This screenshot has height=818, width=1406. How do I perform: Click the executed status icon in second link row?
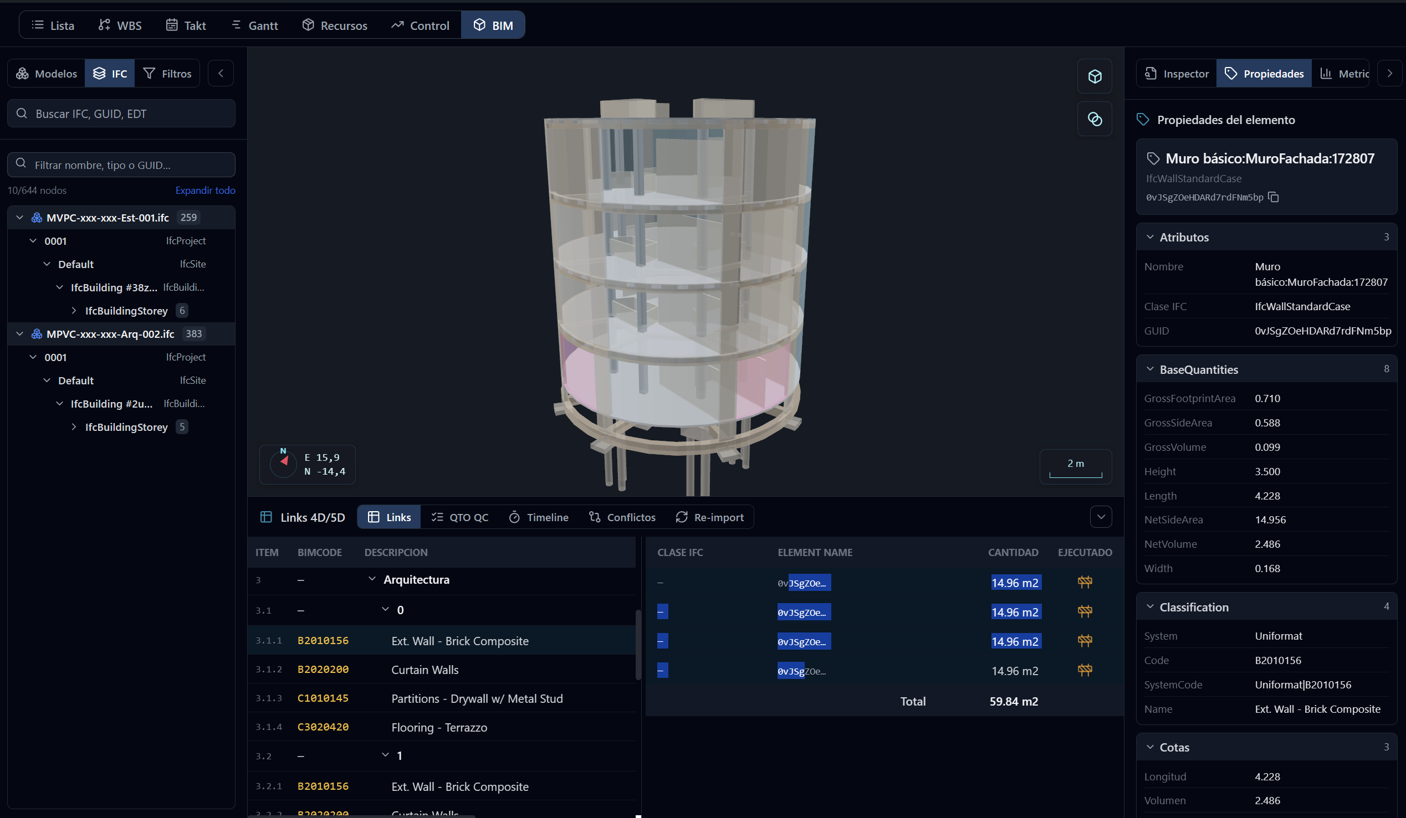point(1085,611)
